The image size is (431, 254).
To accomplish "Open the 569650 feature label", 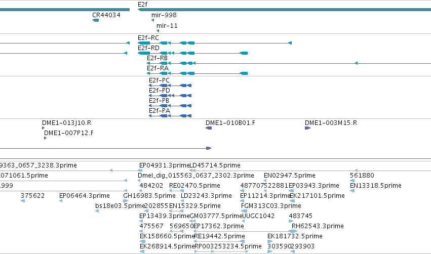I will pyautogui.click(x=181, y=227).
